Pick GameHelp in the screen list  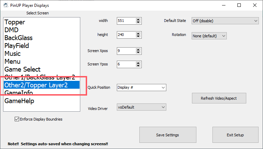(x=19, y=101)
